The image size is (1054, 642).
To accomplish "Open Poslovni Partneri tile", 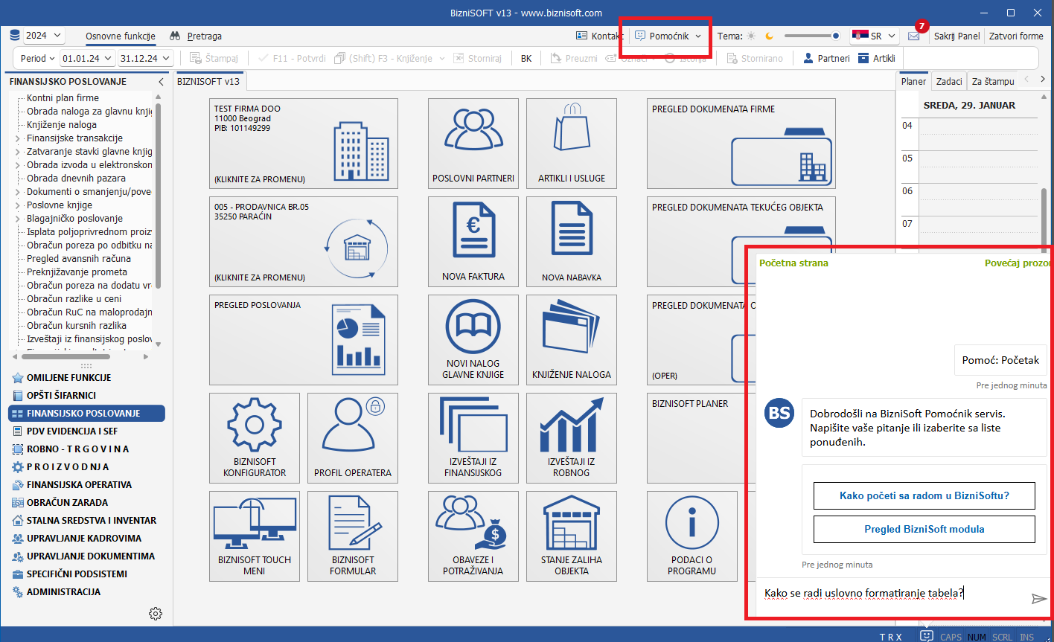I will [x=473, y=143].
